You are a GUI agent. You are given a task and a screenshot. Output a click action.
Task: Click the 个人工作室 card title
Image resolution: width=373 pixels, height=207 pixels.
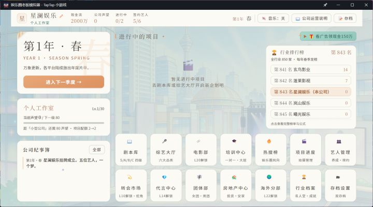pyautogui.click(x=38, y=108)
